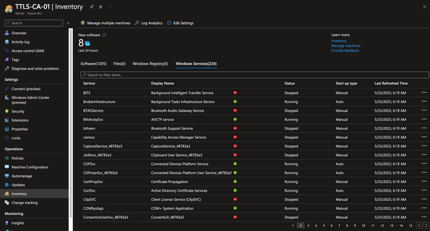Open more options for BTAGService row
430x231 pixels.
(x=424, y=111)
